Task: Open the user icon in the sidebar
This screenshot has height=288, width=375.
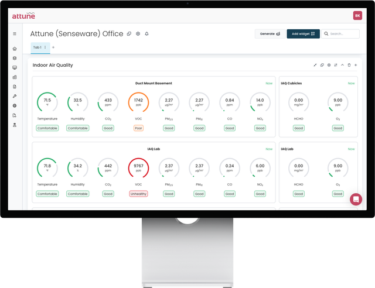Action: pyautogui.click(x=15, y=125)
